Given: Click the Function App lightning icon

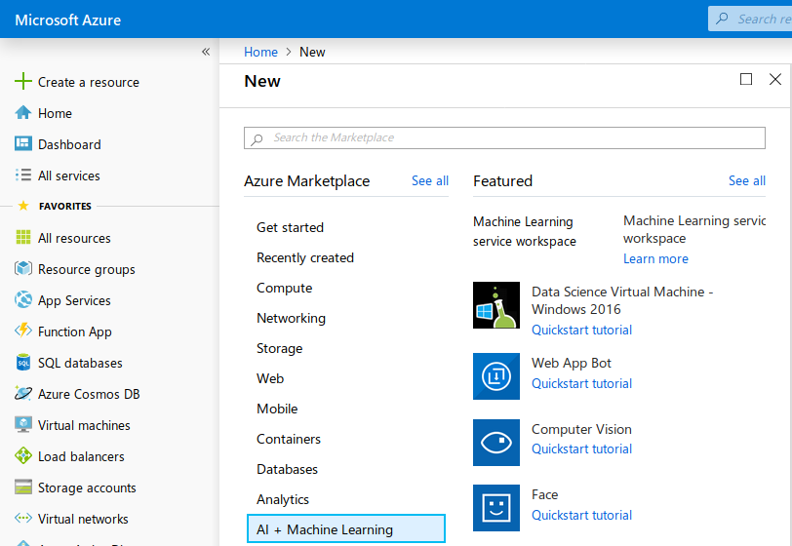Looking at the screenshot, I should [23, 331].
